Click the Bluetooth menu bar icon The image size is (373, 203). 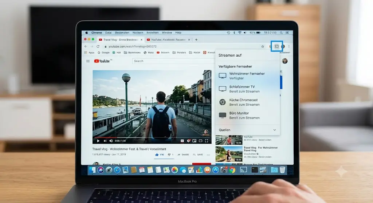click(234, 33)
